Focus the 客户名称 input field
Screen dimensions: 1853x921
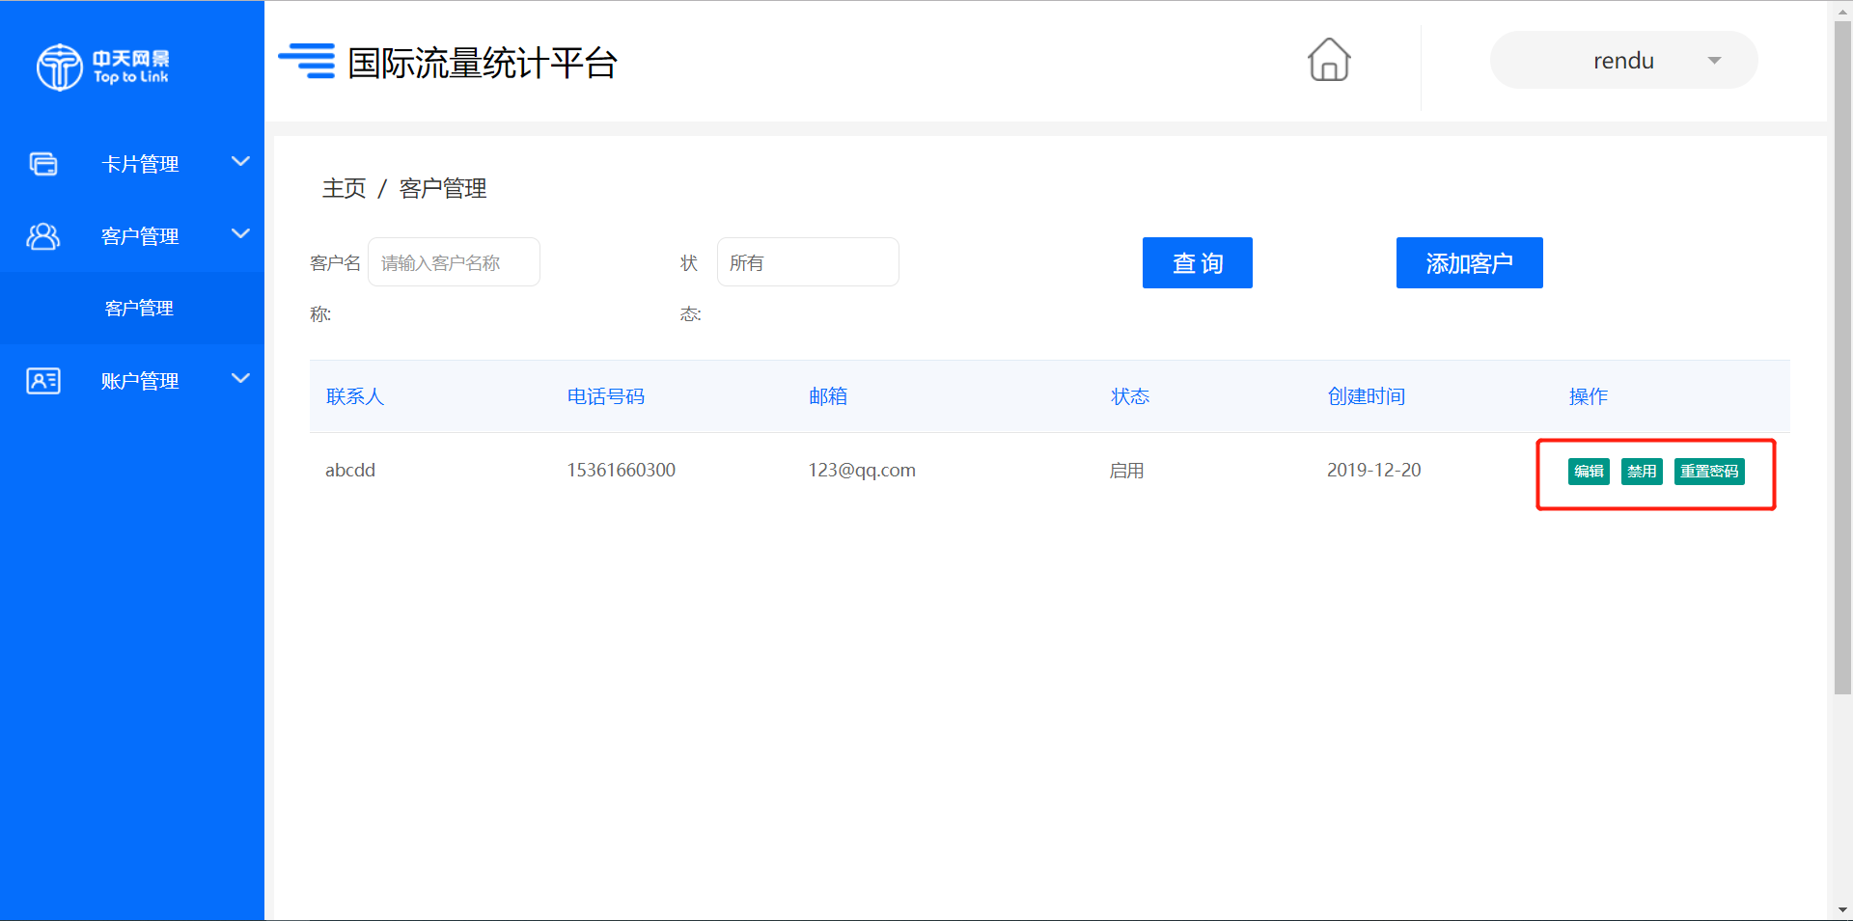click(x=454, y=262)
